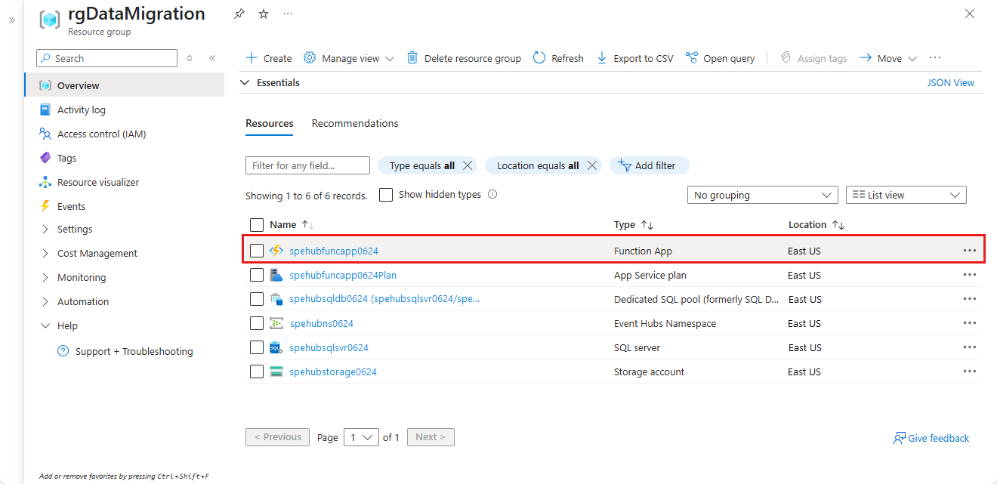Screen dimensions: 997x484
Task: Open the No grouping dropdown
Action: tap(763, 195)
